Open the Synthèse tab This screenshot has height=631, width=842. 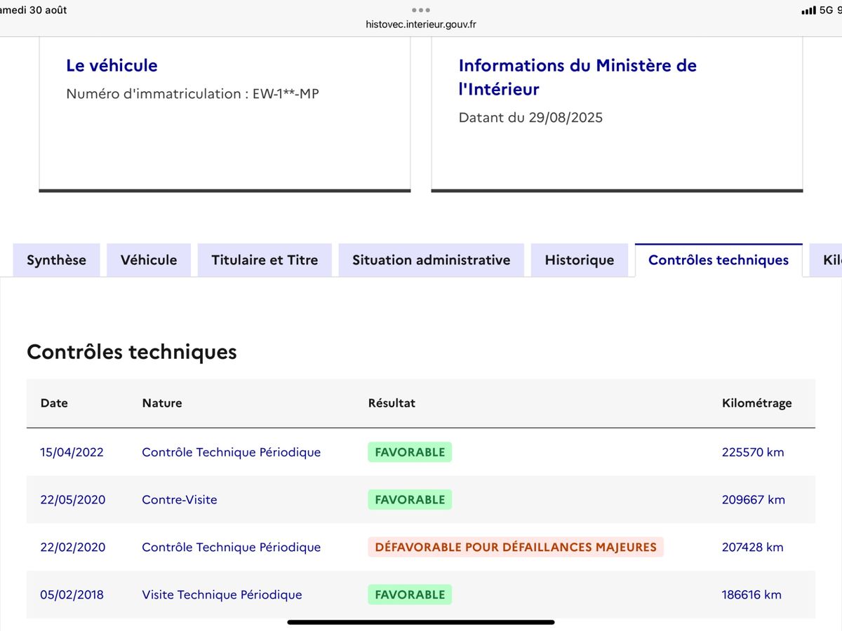coord(56,260)
